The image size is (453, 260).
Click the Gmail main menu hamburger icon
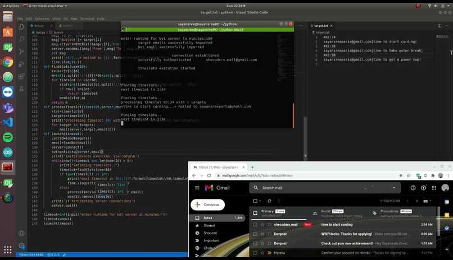click(x=197, y=188)
